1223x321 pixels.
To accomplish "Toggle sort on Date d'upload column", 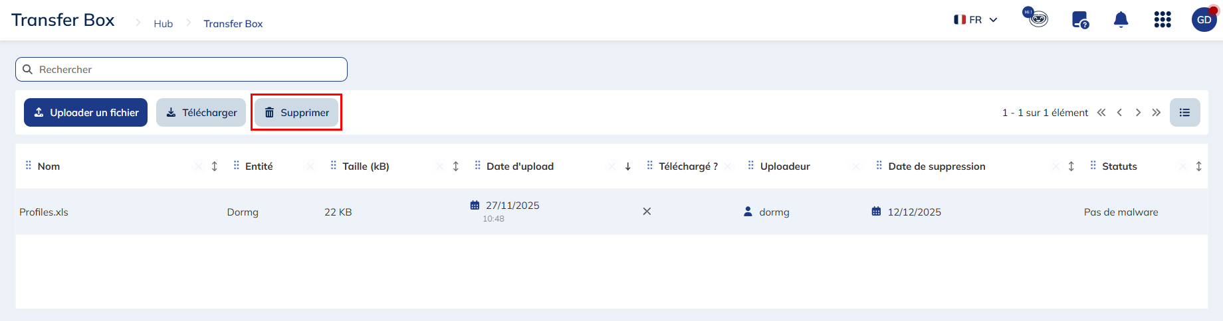I will [627, 166].
